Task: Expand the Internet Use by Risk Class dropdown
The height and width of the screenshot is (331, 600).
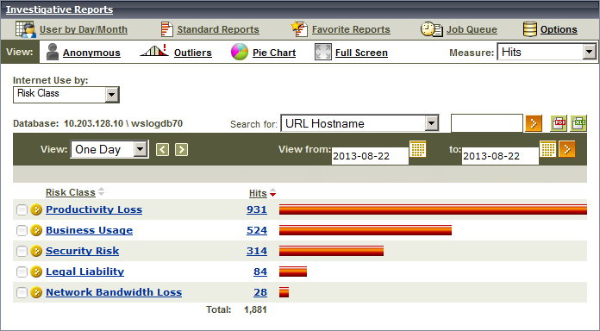Action: coord(66,95)
